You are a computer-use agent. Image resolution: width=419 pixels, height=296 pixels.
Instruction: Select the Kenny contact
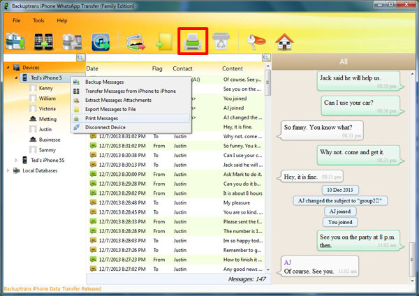45,88
